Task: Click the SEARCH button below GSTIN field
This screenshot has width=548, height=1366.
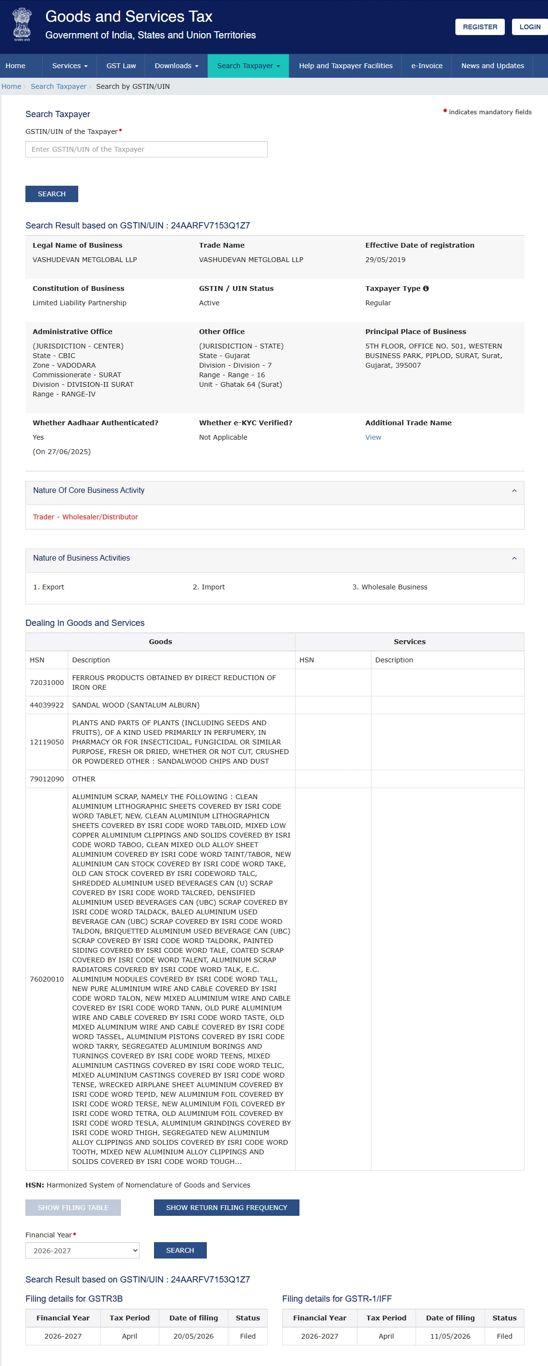Action: [51, 194]
